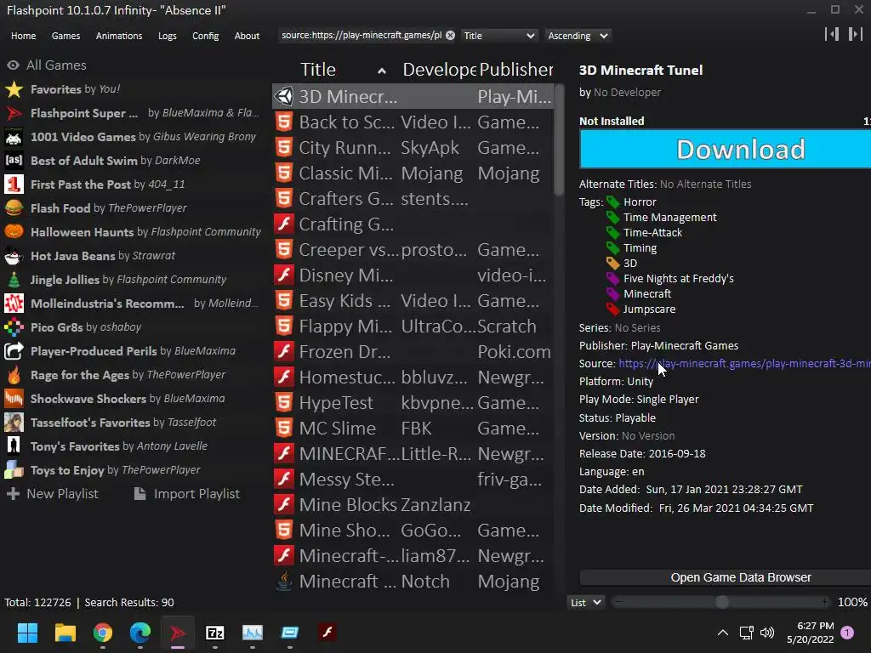Select the MC Slime FBK row
This screenshot has height=653, width=871.
(413, 429)
